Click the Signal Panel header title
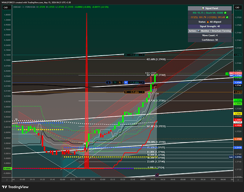The height and width of the screenshot is (192, 244). [211, 8]
